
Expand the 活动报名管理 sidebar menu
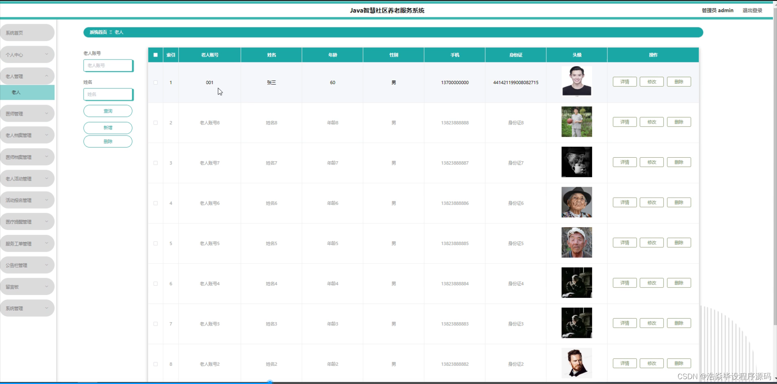click(27, 200)
